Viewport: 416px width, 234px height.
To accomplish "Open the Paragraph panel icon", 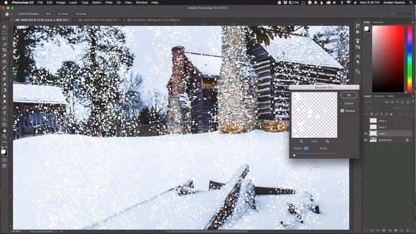I will coord(357,62).
